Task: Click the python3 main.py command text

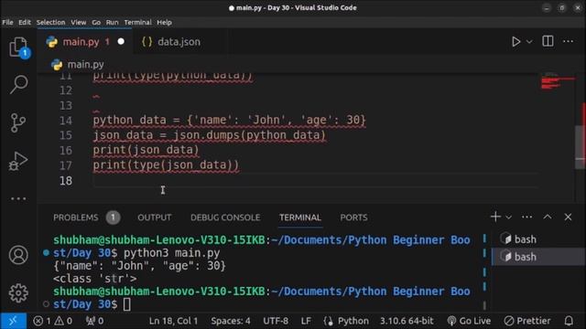Action: (171, 253)
